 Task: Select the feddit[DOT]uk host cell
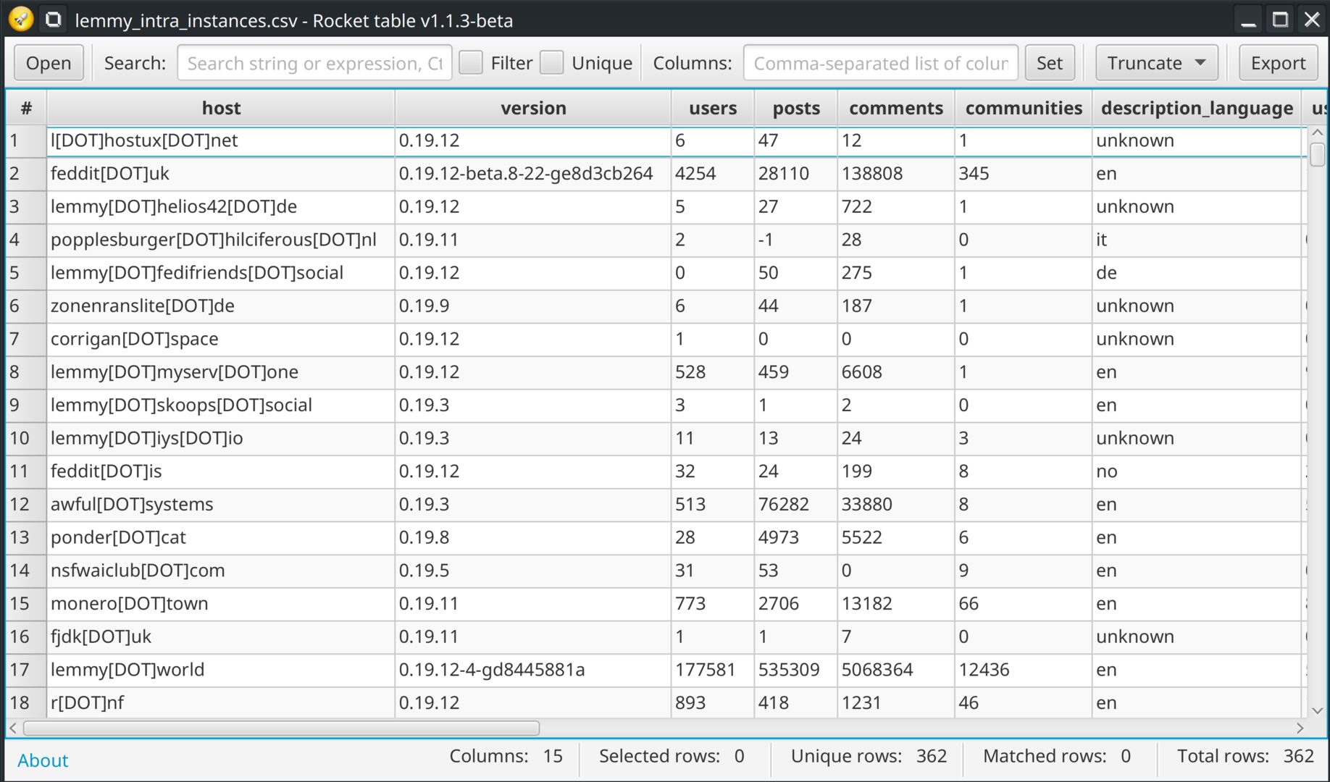(x=221, y=174)
